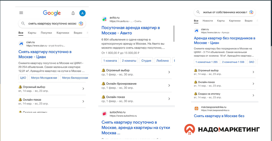The width and height of the screenshot is (272, 141).
Task: Expand 'Огромный выбор' chevron in the left panel
Action: point(83,89)
